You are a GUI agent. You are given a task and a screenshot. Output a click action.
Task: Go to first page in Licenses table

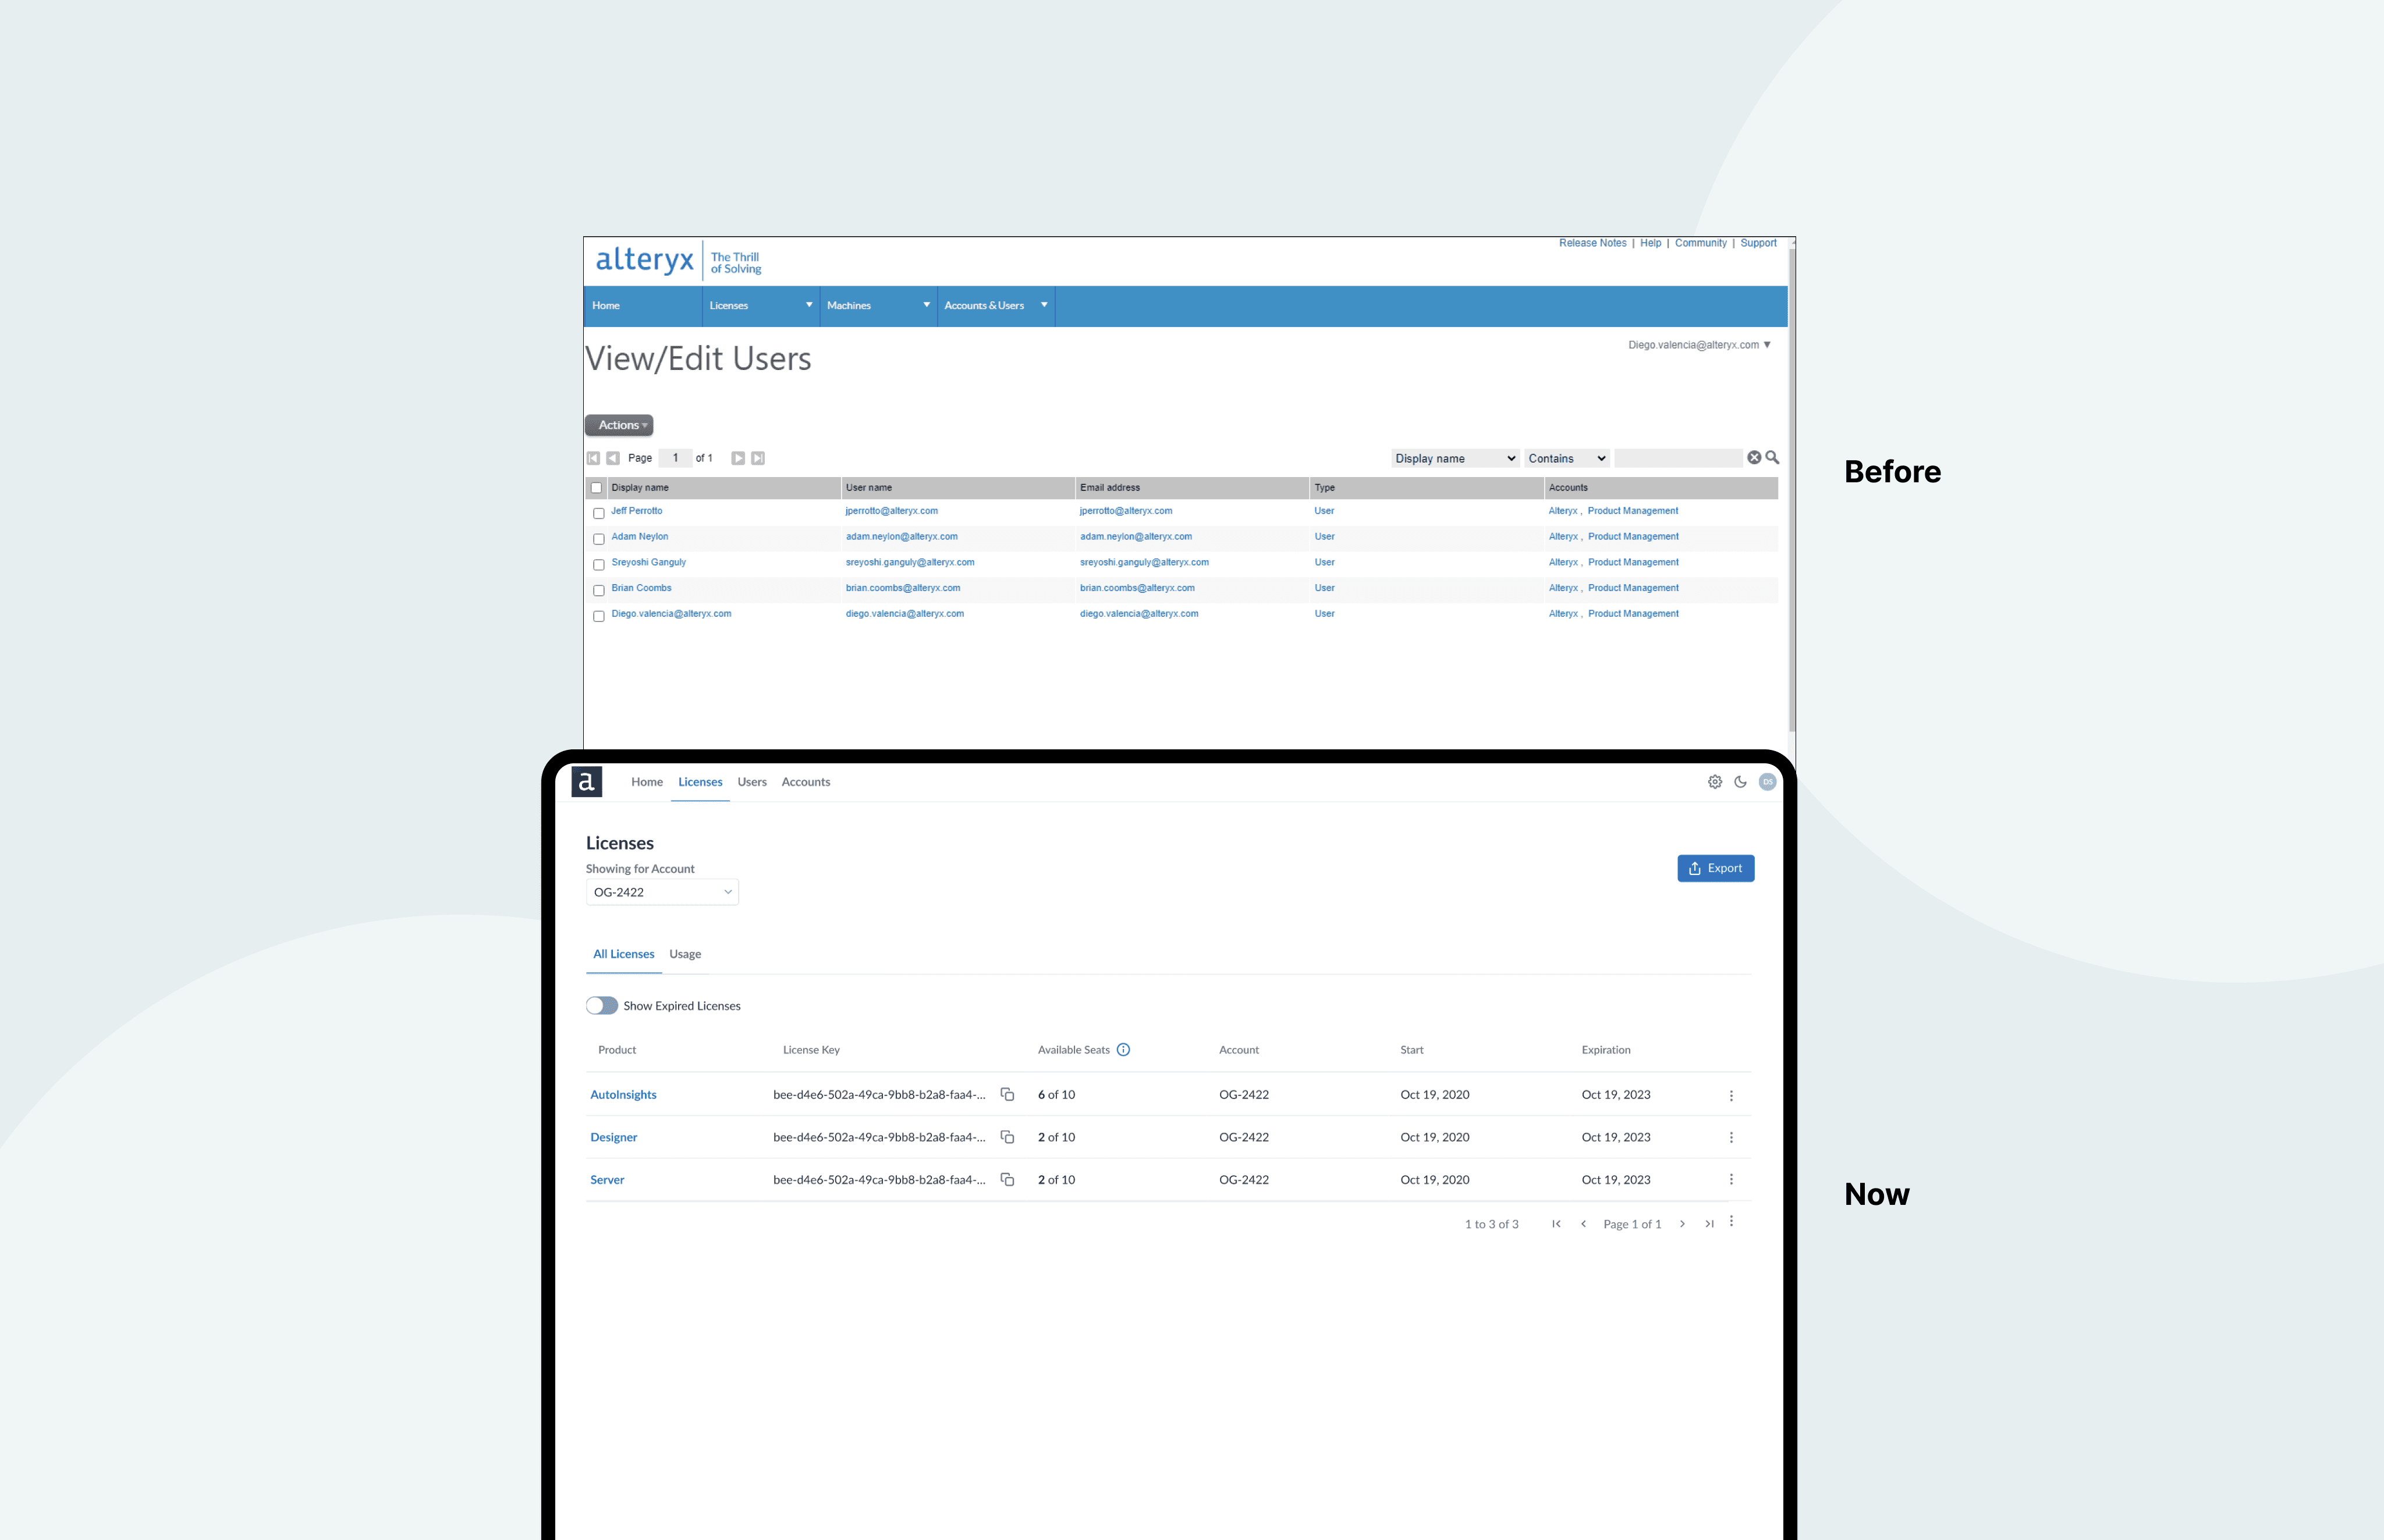[x=1557, y=1224]
